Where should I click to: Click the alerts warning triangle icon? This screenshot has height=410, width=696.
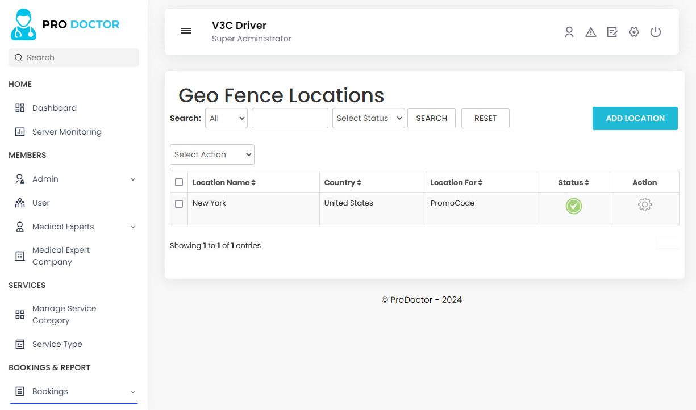591,32
